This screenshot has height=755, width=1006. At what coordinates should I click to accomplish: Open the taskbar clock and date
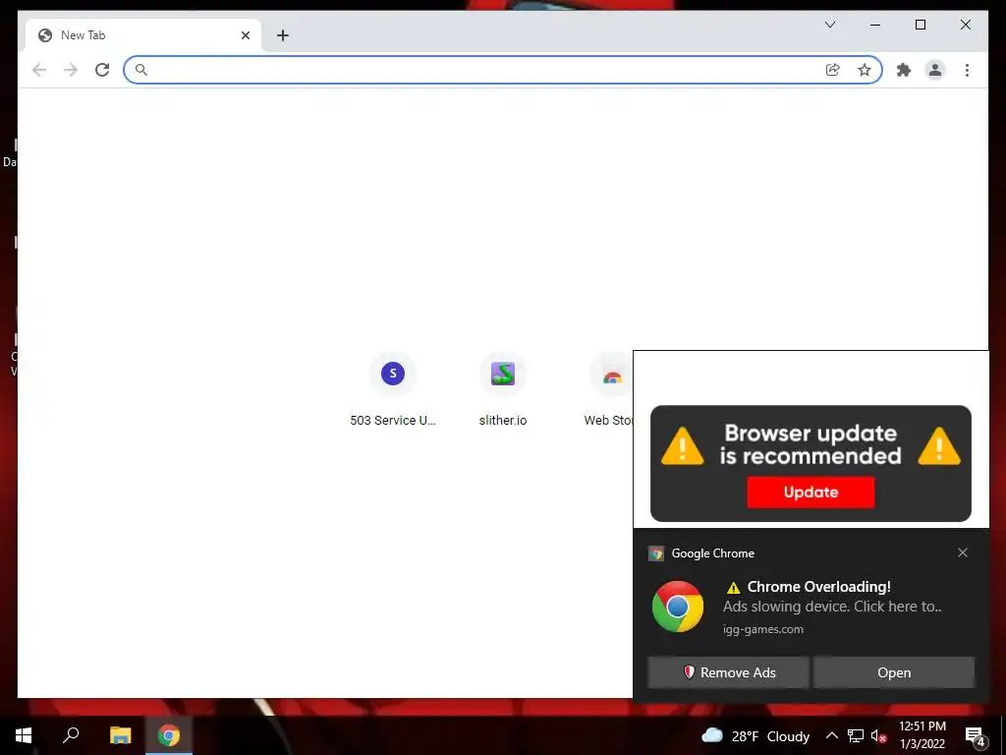(922, 735)
